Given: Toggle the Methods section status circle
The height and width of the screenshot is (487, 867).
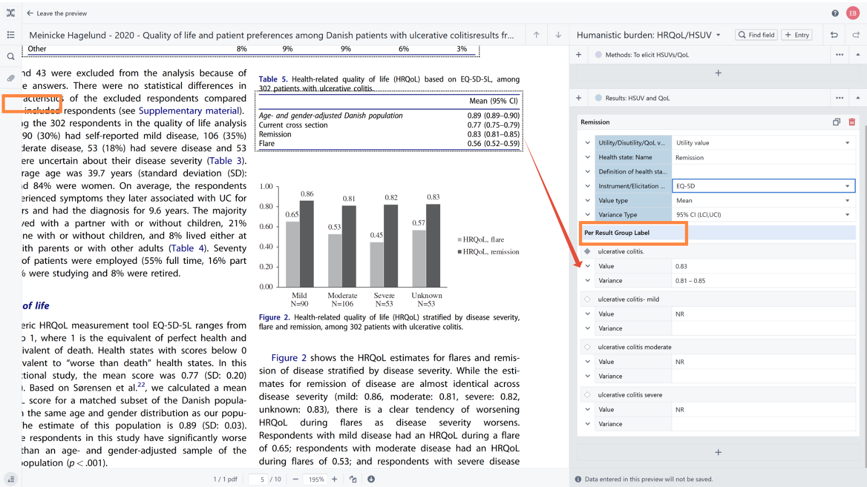Looking at the screenshot, I should click(x=598, y=55).
